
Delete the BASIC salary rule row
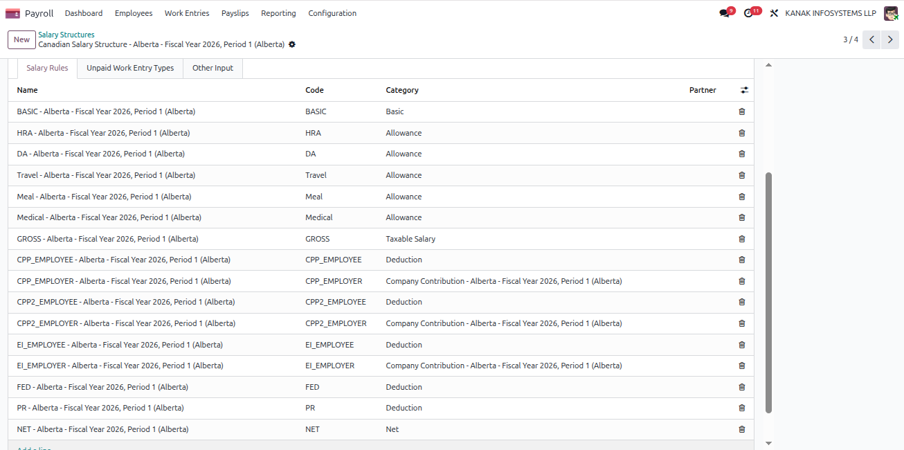tap(742, 111)
